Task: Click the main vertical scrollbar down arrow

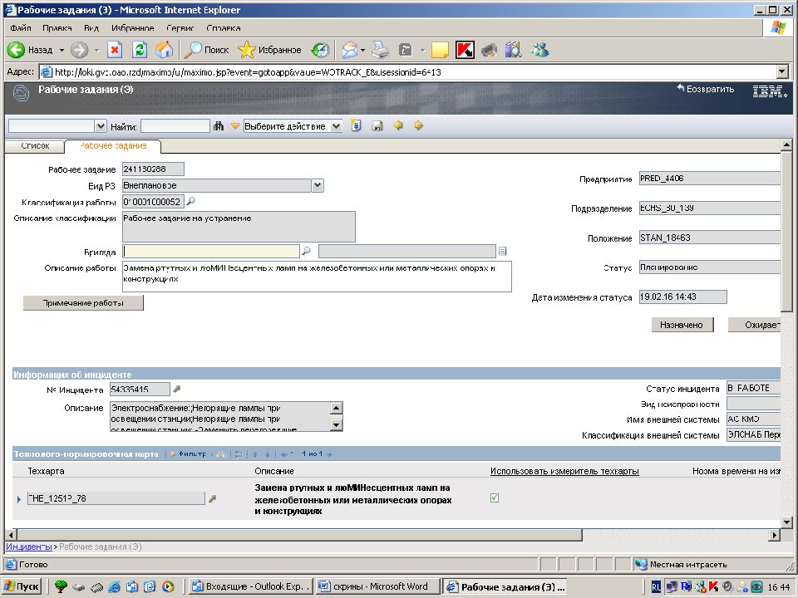Action: (x=786, y=522)
